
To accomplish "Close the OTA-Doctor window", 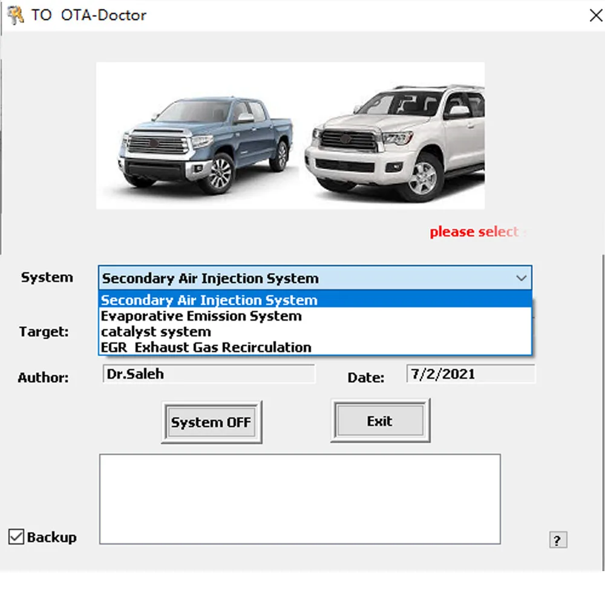I will [596, 16].
